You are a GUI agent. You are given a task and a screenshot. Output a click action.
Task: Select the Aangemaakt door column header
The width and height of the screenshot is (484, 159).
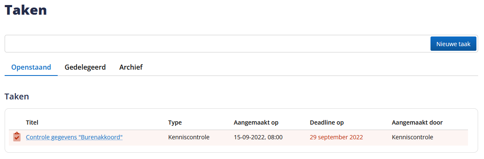(417, 123)
